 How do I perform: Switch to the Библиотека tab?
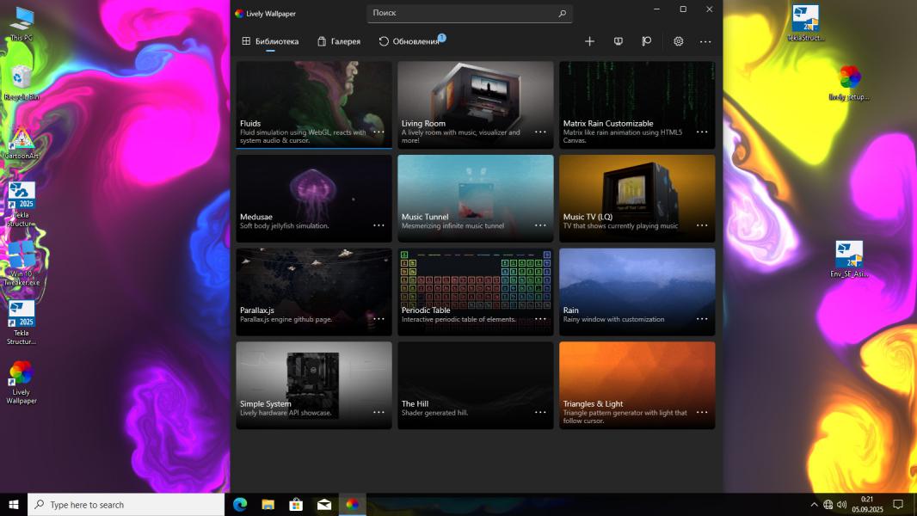[x=270, y=41]
